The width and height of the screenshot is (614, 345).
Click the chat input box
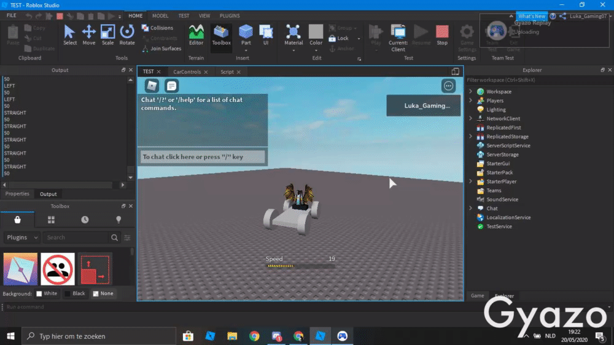pos(203,157)
